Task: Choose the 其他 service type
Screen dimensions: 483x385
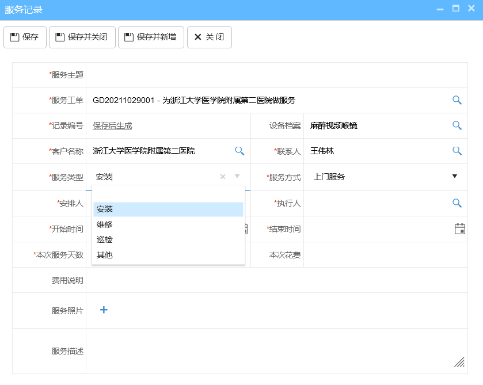Action: tap(104, 254)
